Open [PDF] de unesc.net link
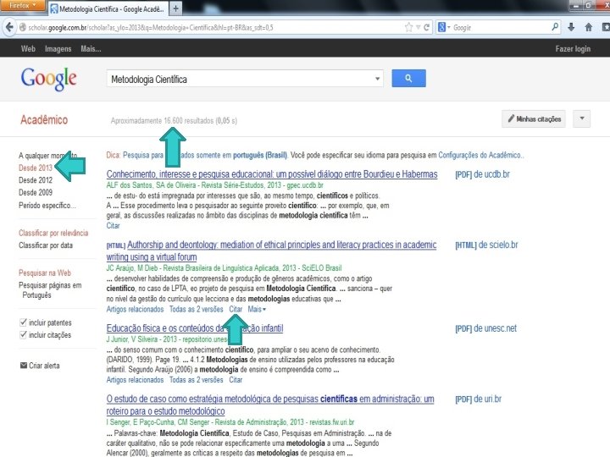 (486, 328)
